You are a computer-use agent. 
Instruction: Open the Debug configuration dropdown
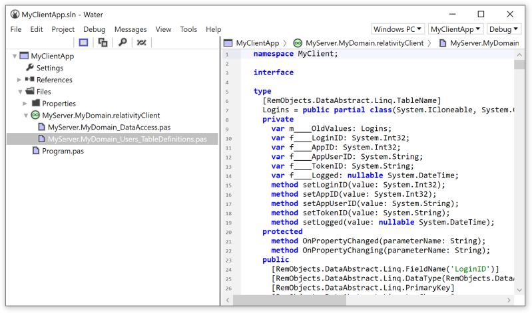point(503,29)
